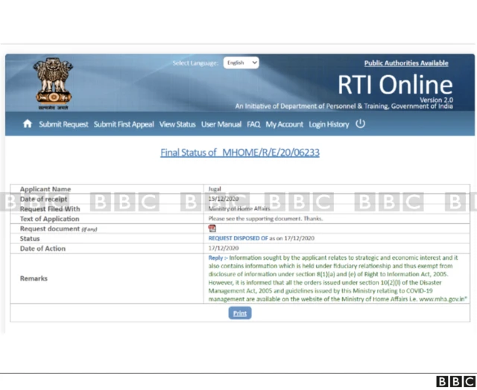This screenshot has height=390, width=477.
Task: Open My Account menu item
Action: point(285,124)
